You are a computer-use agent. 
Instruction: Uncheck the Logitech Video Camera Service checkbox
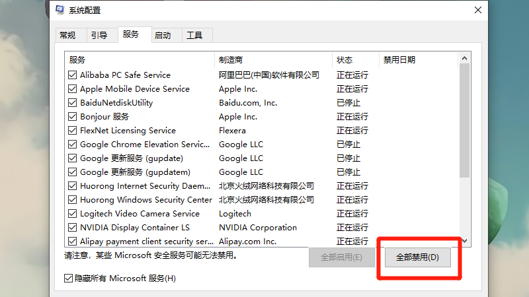(73, 214)
